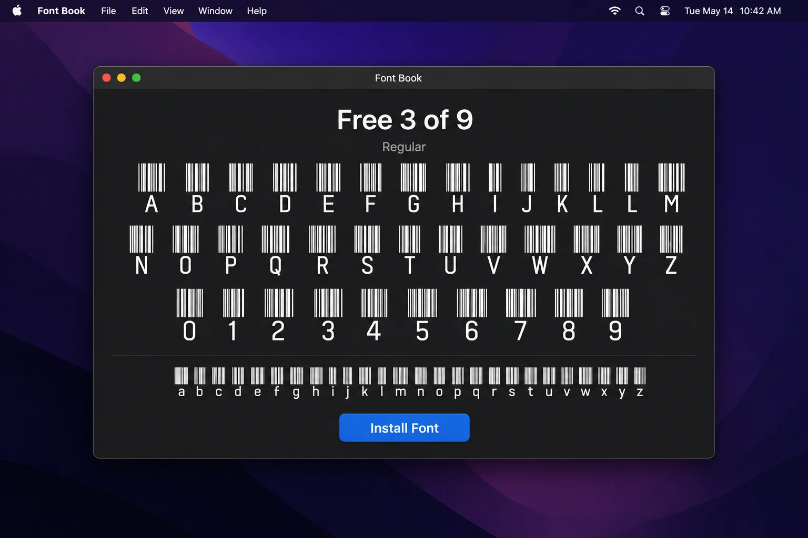Select the lowercase "a" barcode sample glyph
Image resolution: width=808 pixels, height=538 pixels.
181,382
